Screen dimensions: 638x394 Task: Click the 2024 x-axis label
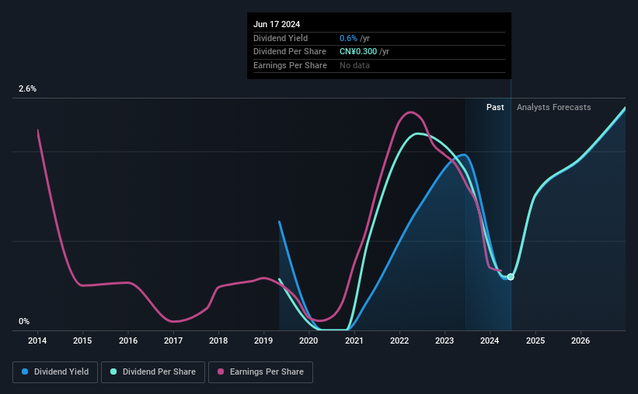tap(490, 340)
